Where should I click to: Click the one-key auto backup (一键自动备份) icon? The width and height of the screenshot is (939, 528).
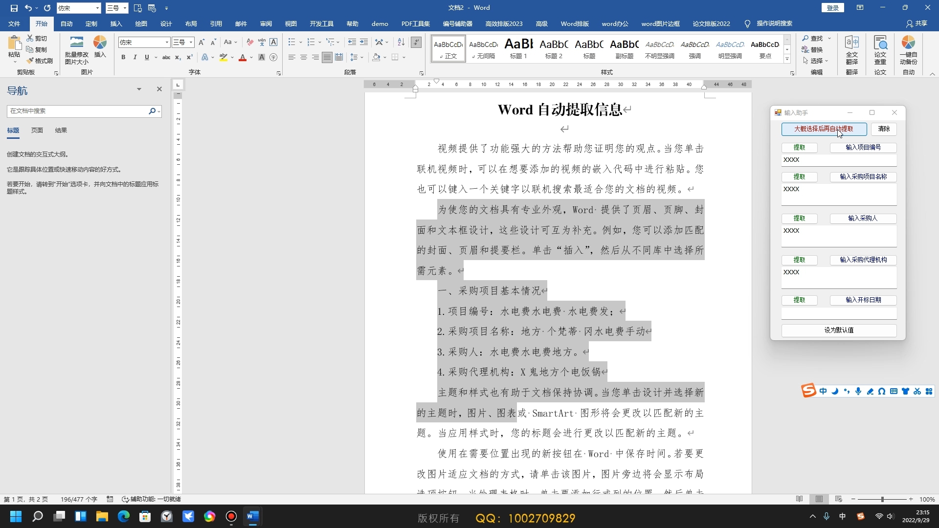click(909, 49)
